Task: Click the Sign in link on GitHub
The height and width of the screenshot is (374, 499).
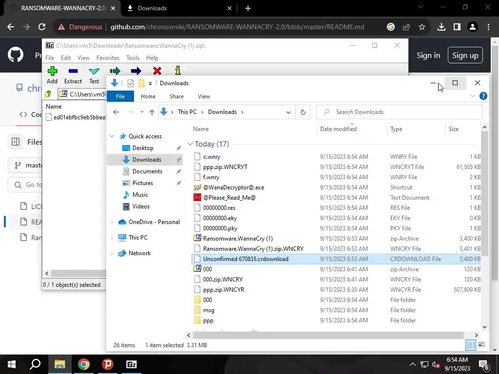Action: pos(428,56)
